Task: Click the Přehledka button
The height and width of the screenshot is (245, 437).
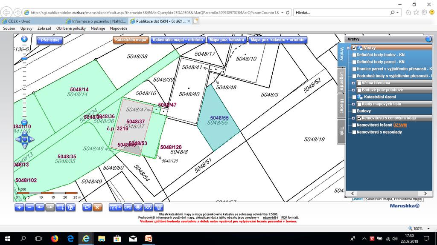Action: [x=50, y=40]
